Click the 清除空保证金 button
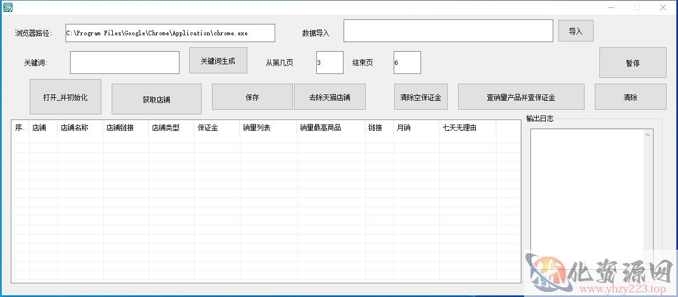Image resolution: width=678 pixels, height=297 pixels. (420, 97)
